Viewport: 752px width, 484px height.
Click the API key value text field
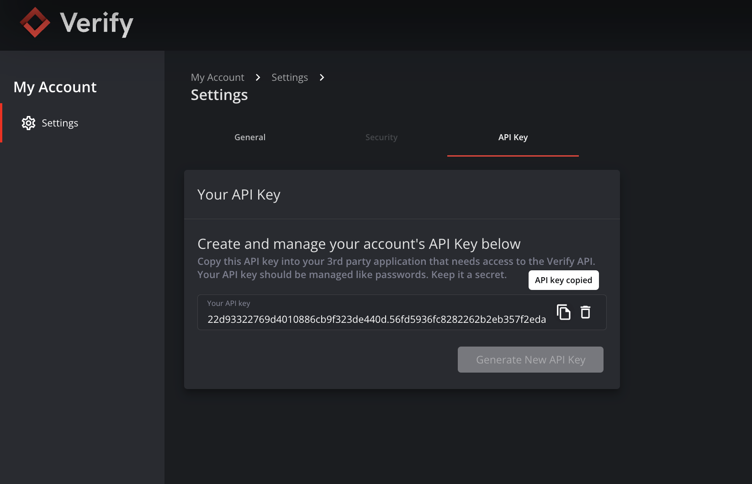point(376,319)
